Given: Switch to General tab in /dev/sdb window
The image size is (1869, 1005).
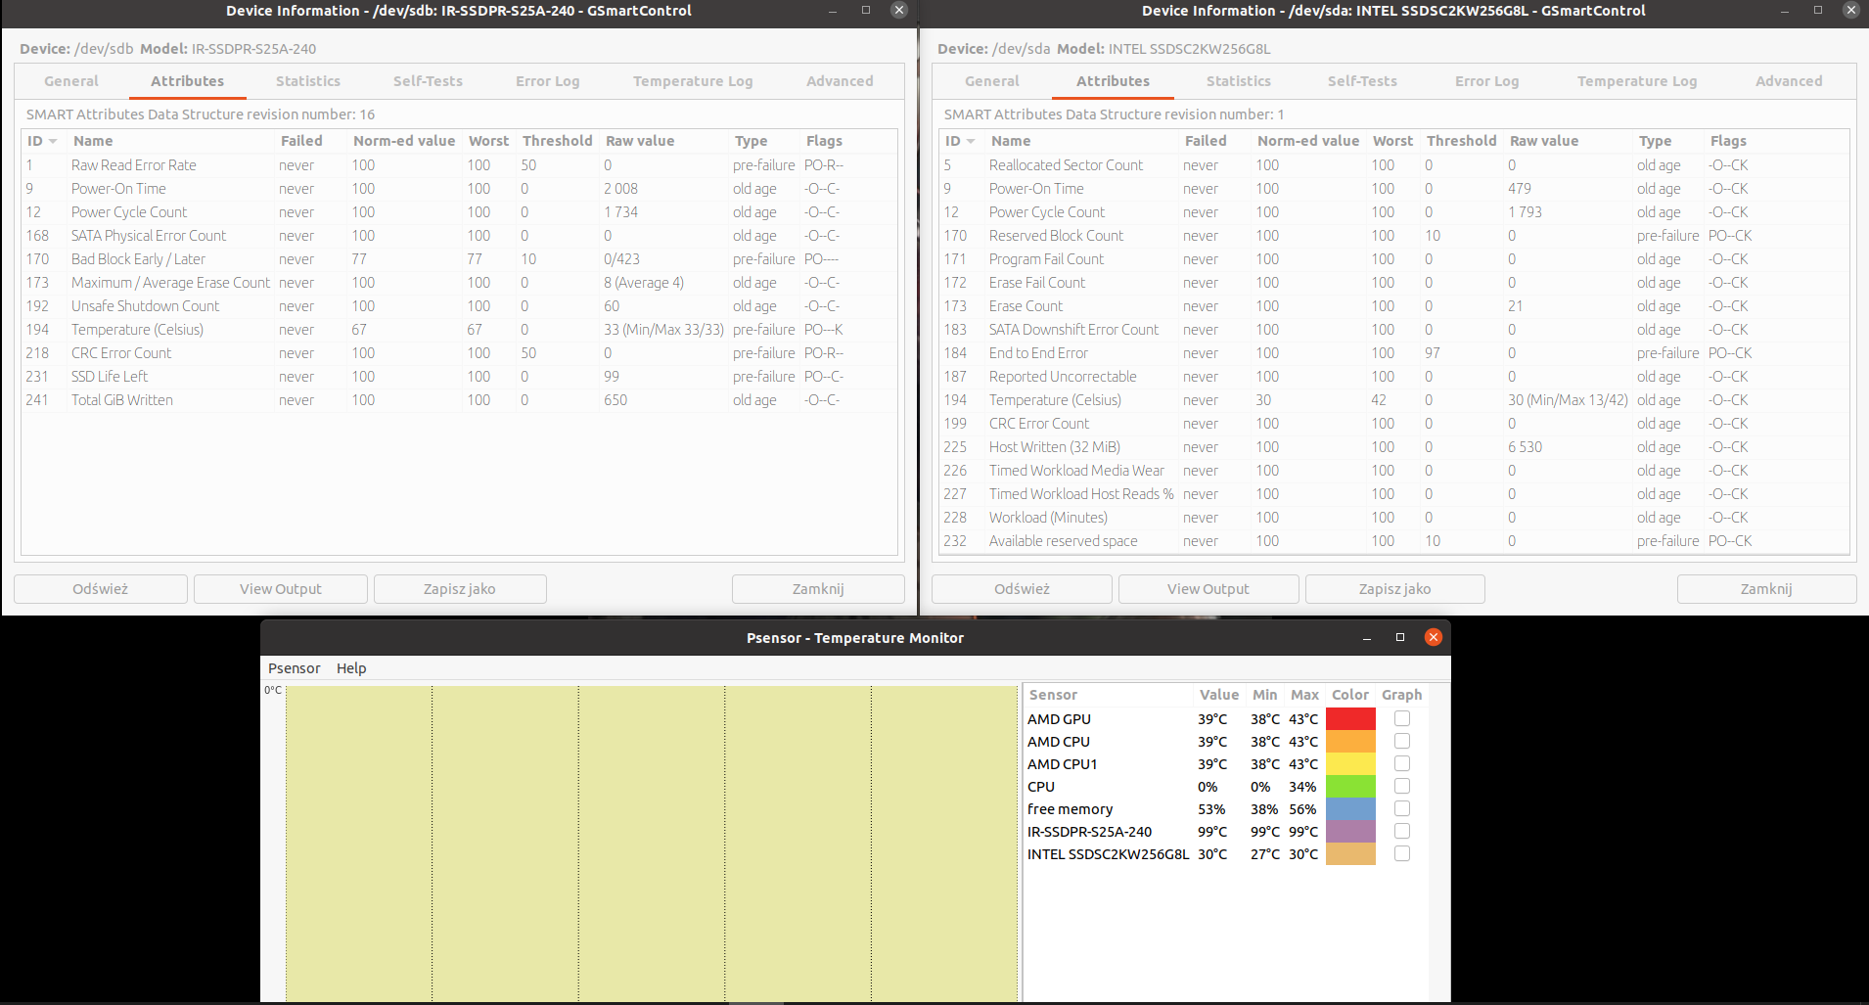Looking at the screenshot, I should click(71, 81).
